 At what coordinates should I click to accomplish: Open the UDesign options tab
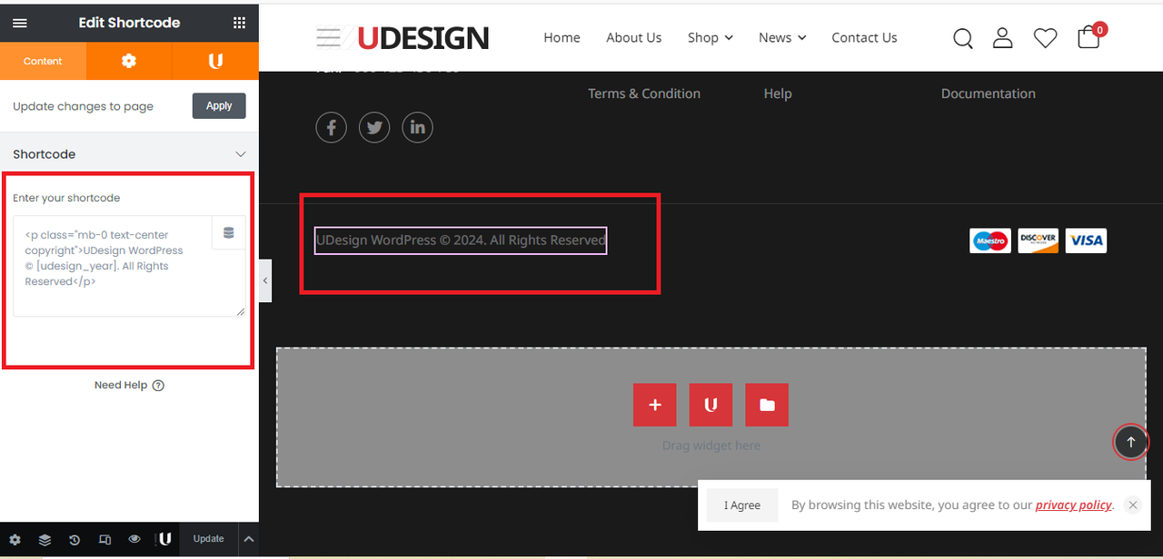click(x=215, y=61)
